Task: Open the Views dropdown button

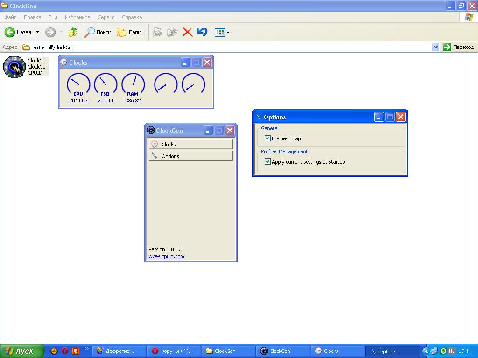Action: (x=222, y=32)
